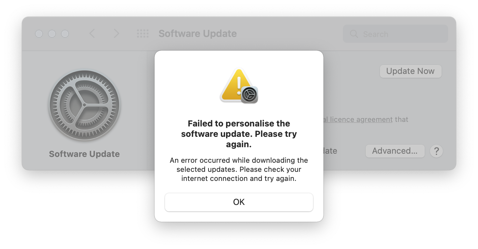Image resolution: width=478 pixels, height=249 pixels.
Task: Open the Advanced… options
Action: [x=395, y=151]
